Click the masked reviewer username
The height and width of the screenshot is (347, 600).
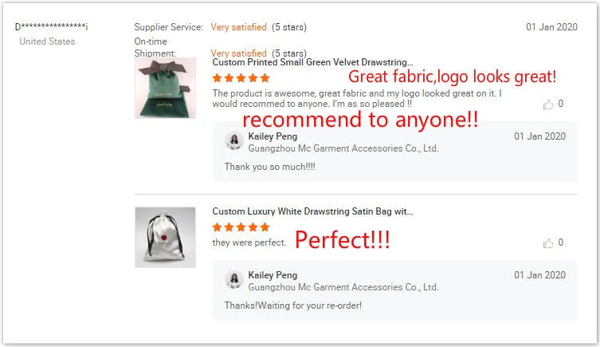(51, 26)
